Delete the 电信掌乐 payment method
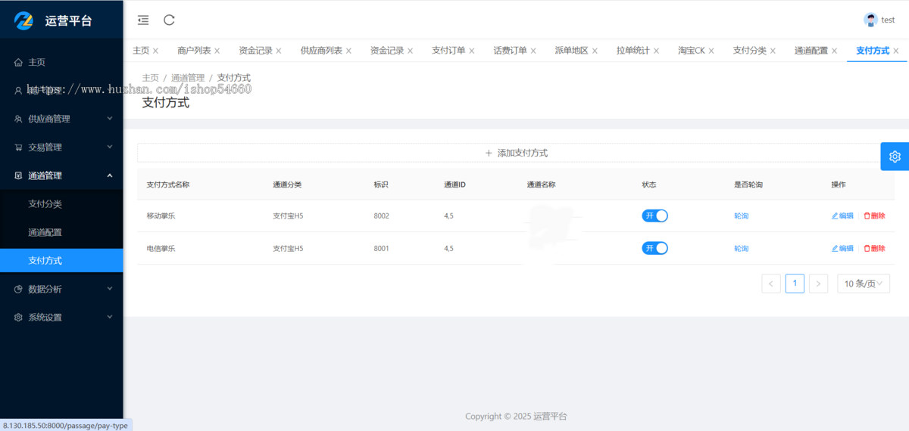This screenshot has height=431, width=909. (x=874, y=248)
